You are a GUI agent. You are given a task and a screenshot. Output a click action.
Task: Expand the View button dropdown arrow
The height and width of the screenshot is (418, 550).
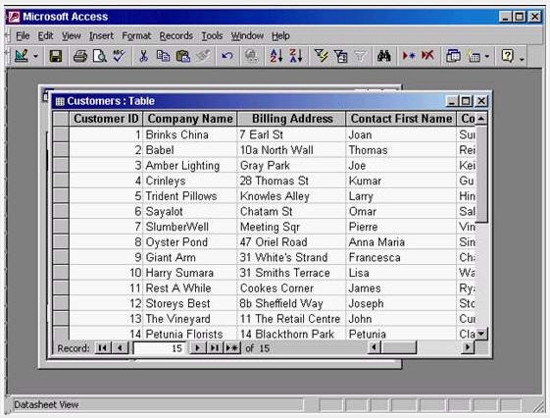tap(35, 56)
